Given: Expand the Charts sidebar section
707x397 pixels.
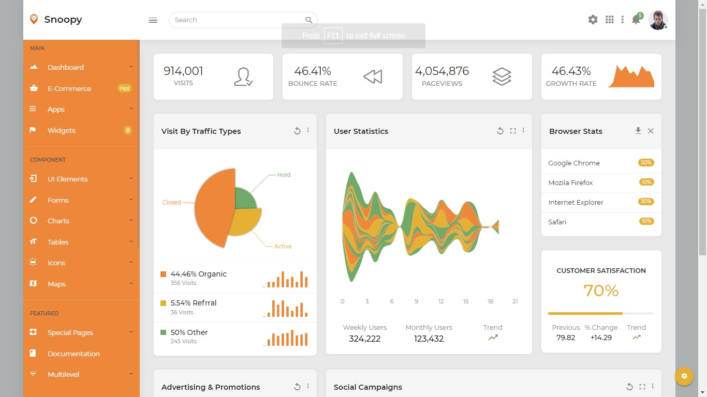Looking at the screenshot, I should pyautogui.click(x=81, y=221).
